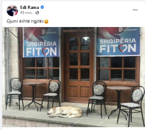Open the "49 min." timestamp link
The image size is (145, 130).
[x=26, y=13]
